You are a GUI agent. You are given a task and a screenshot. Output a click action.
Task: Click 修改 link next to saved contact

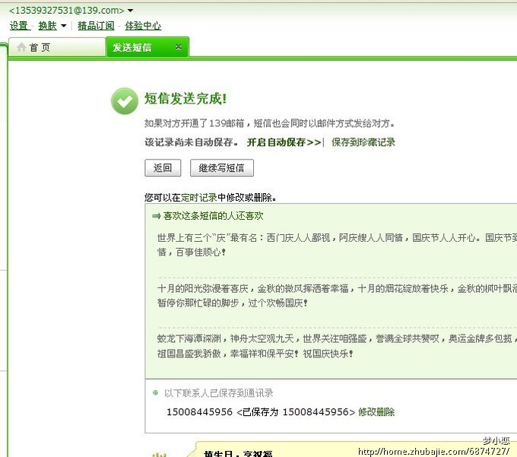click(367, 412)
